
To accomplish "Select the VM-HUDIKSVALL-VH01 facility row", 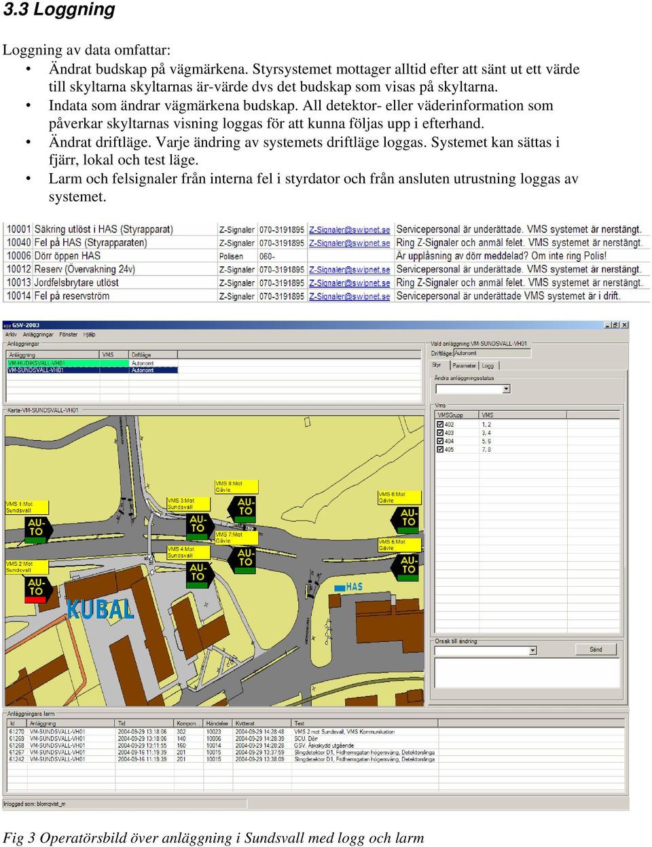I will tap(92, 363).
